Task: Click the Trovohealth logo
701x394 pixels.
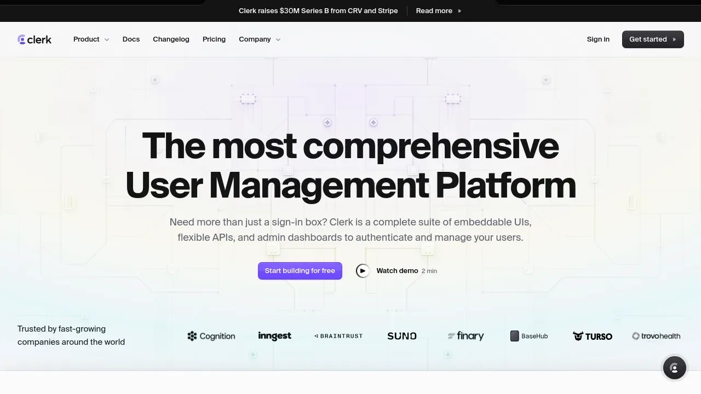Action: (656, 336)
